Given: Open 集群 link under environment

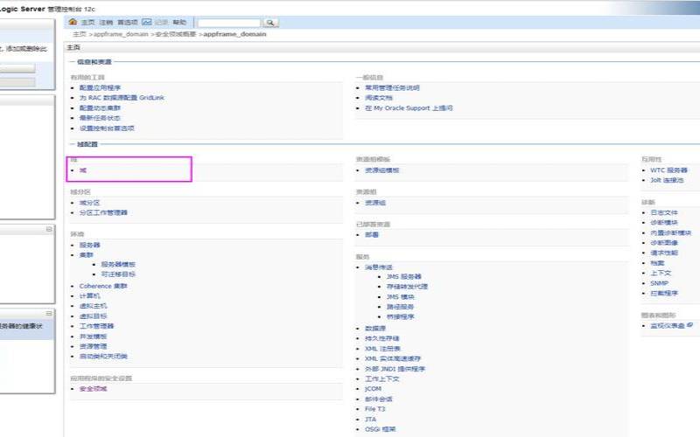Looking at the screenshot, I should 86,255.
